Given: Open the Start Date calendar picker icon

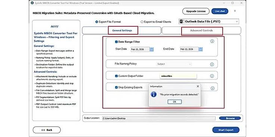Looking at the screenshot, I should pos(152,50).
